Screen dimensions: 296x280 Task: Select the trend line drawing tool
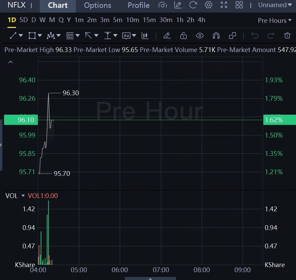point(13,35)
